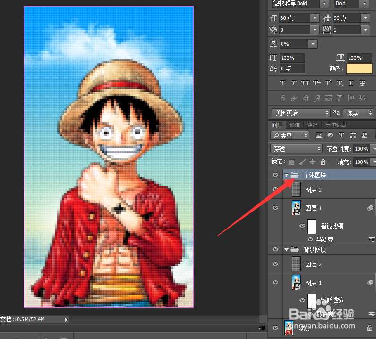Toggle 马赛克 filter visibility in 主体图块

[310, 239]
